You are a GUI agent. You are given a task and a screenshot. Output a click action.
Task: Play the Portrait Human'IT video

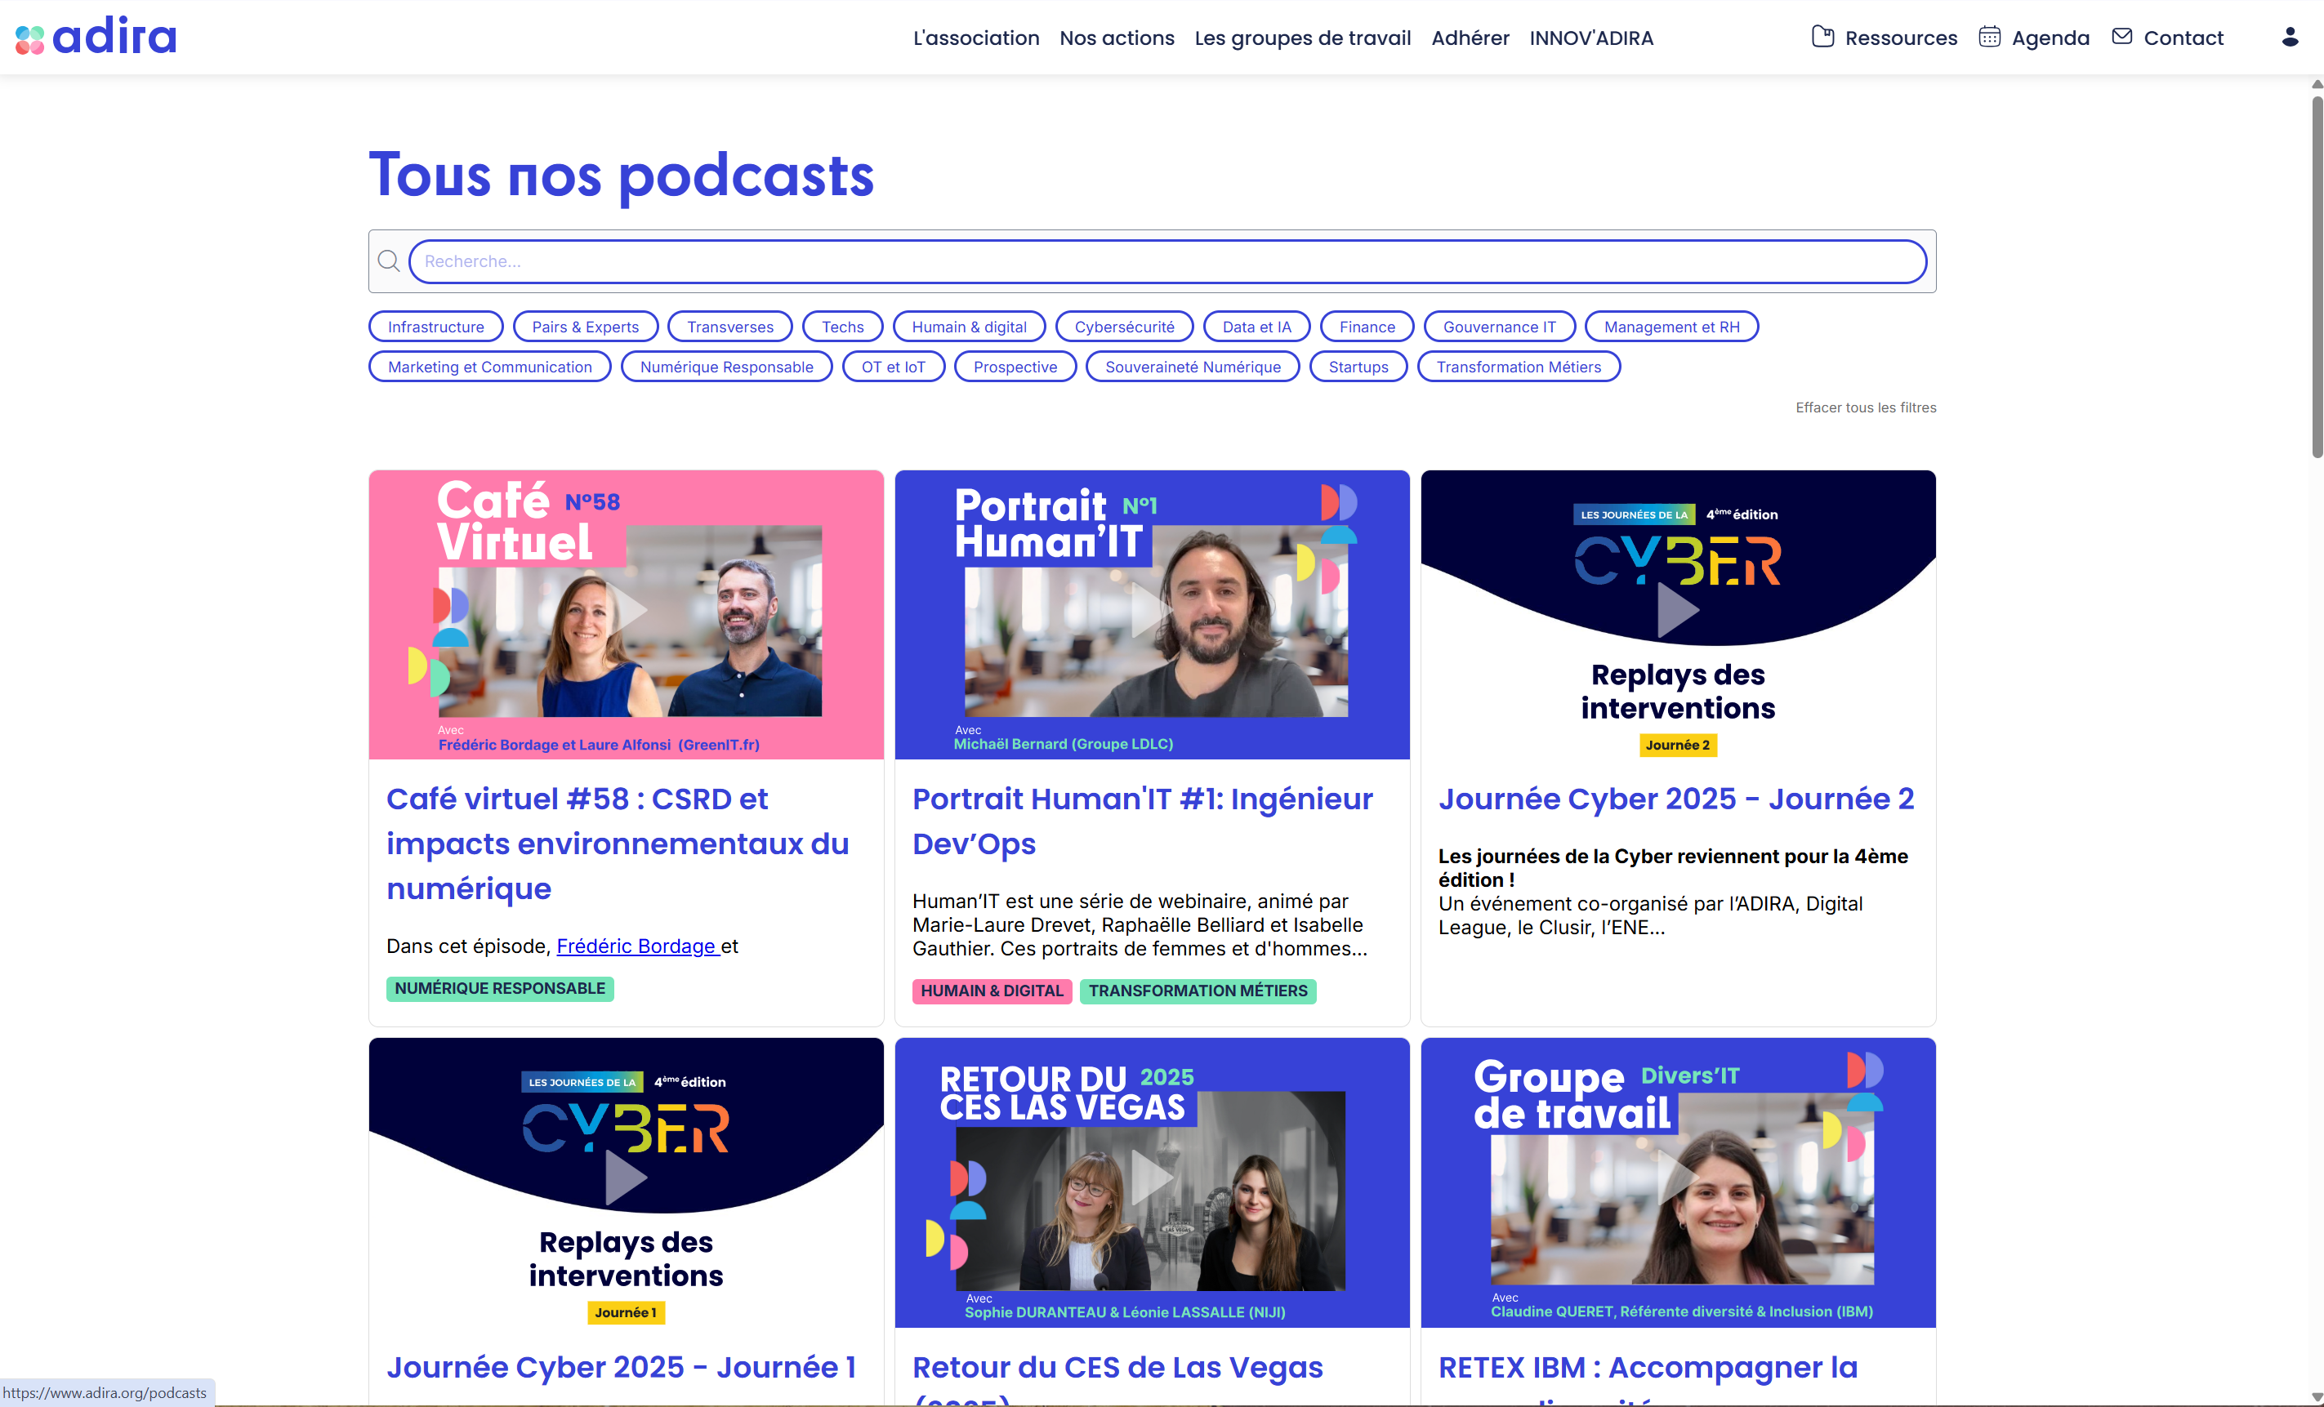[x=1152, y=610]
